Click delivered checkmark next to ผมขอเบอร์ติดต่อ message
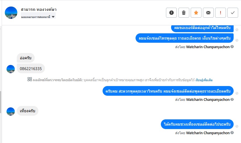241x143 pixels. (x=237, y=30)
